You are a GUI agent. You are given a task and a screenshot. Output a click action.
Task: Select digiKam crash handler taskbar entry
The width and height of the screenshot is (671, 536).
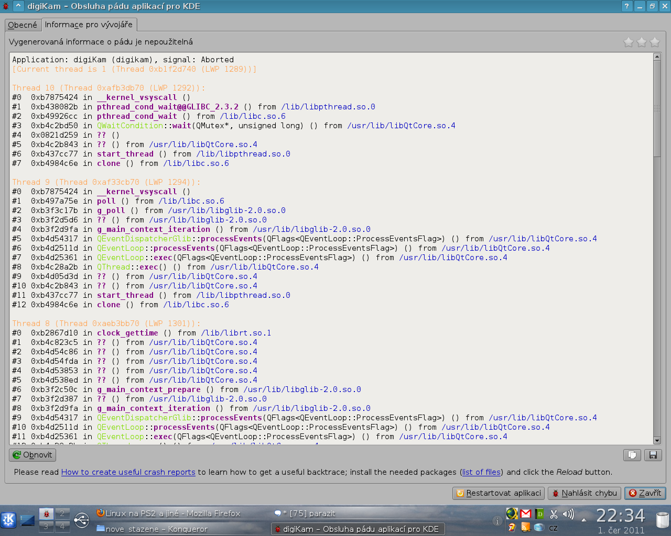point(358,529)
